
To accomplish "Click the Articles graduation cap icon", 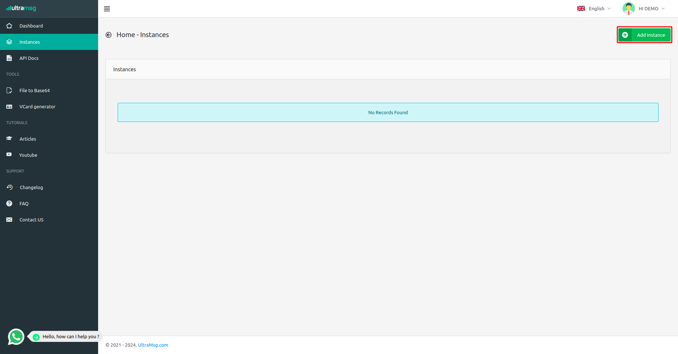I will click(10, 138).
